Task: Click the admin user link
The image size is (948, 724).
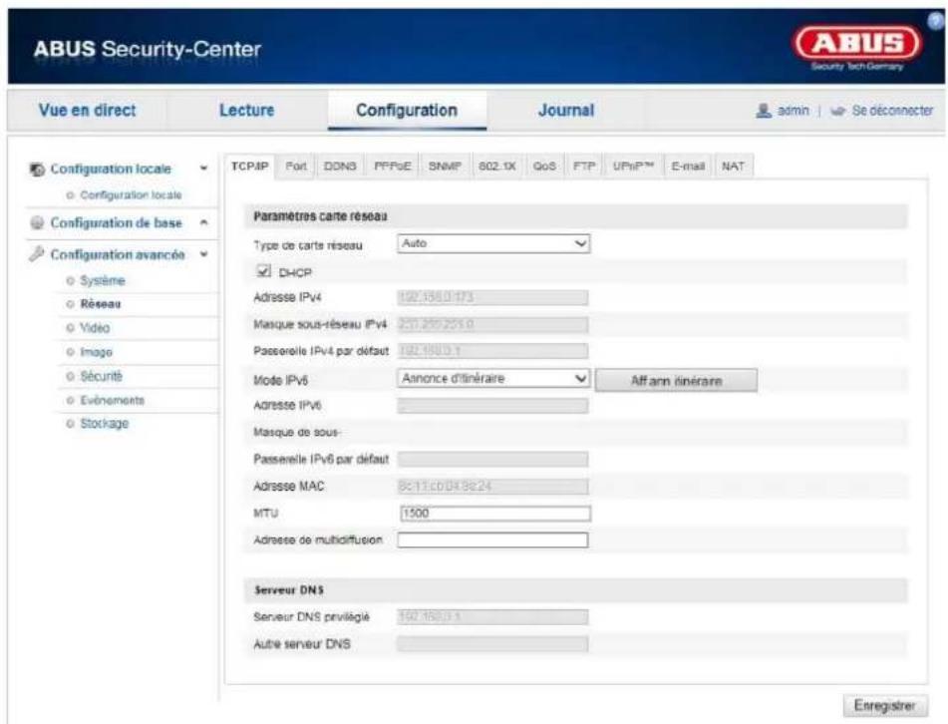Action: point(793,111)
